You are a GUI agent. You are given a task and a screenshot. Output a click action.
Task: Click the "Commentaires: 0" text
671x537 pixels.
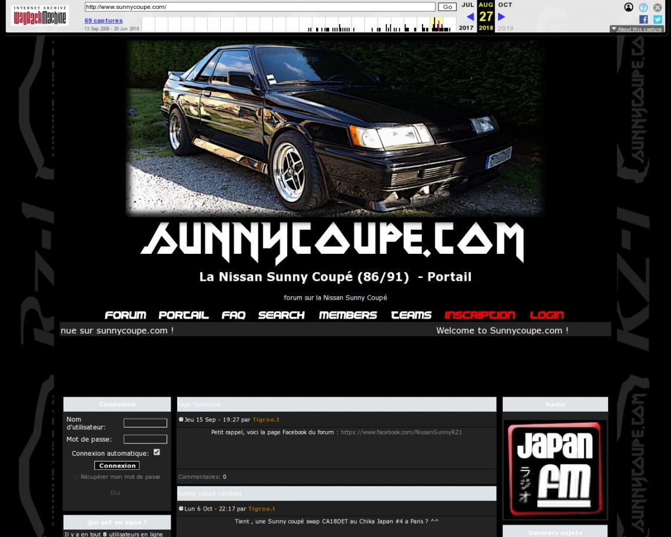point(202,476)
